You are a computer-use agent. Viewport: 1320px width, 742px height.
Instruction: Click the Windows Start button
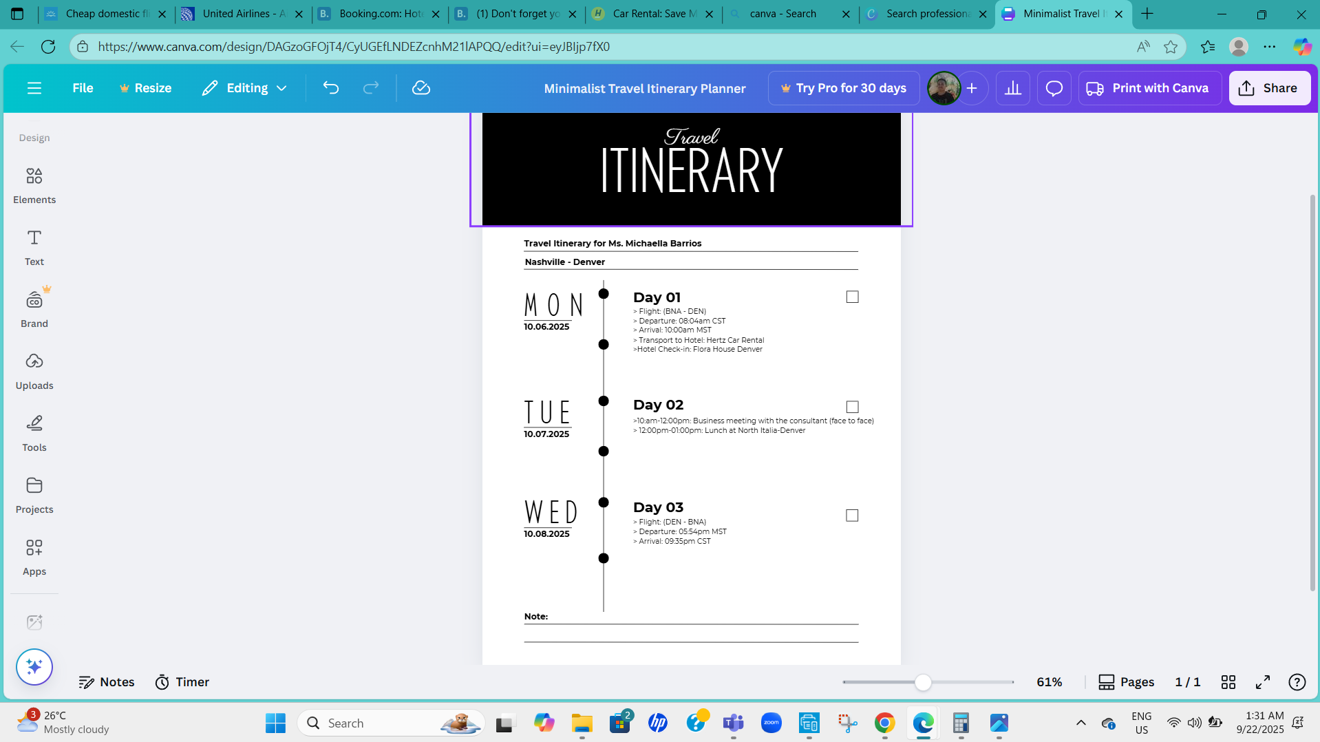tap(275, 723)
